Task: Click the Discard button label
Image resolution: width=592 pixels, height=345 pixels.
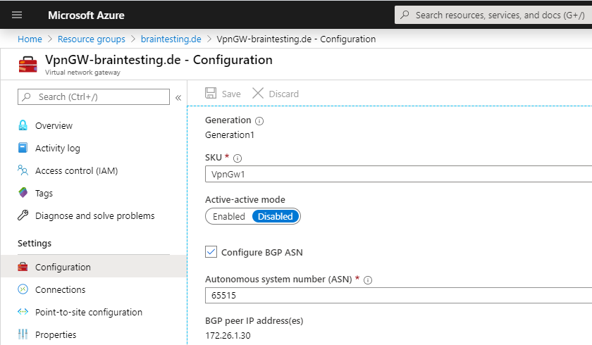Action: pyautogui.click(x=283, y=94)
